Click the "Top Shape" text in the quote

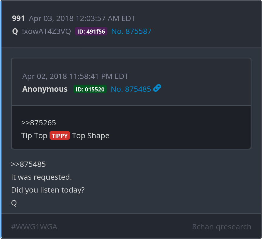91,136
